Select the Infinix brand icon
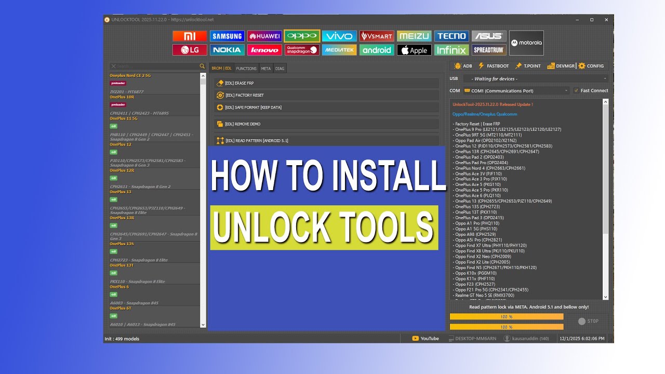Viewport: 665px width, 374px height. tap(451, 50)
